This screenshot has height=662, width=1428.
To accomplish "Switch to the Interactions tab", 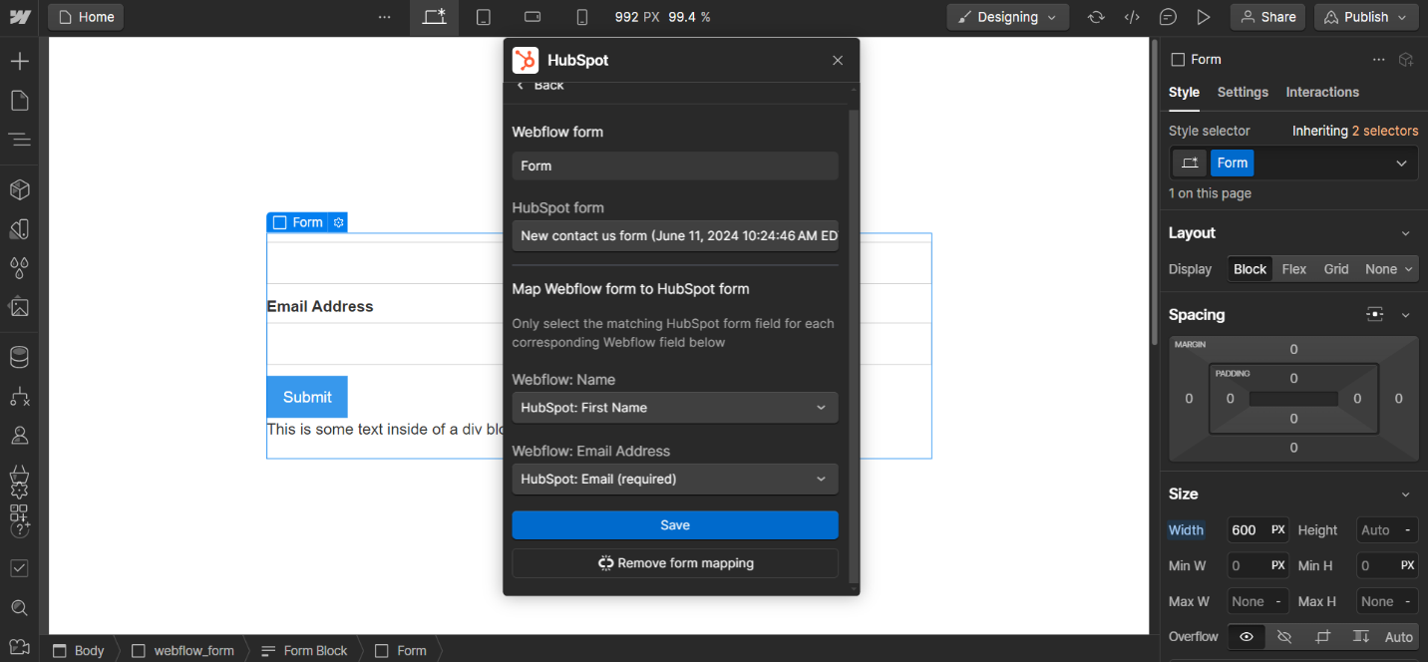I will pos(1322,92).
